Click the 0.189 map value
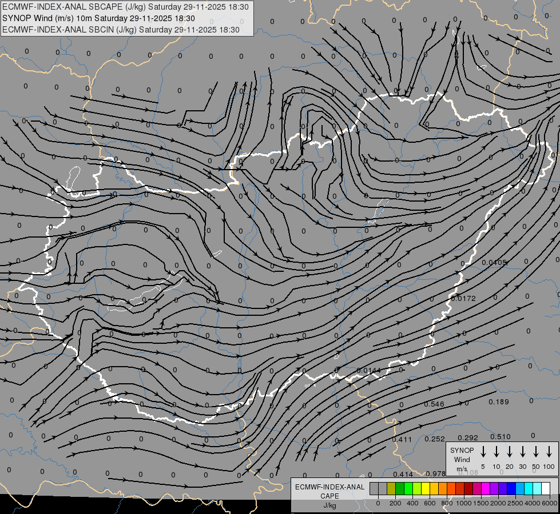Image resolution: width=560 pixels, height=514 pixels. point(499,402)
